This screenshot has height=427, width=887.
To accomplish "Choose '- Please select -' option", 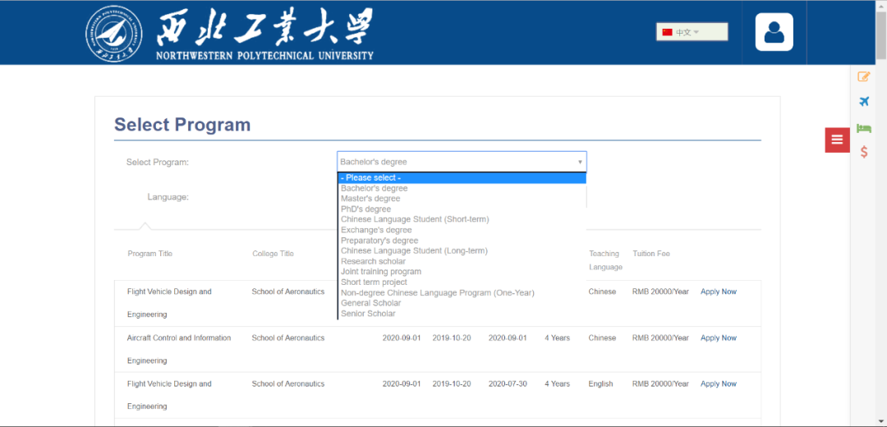I will 462,178.
